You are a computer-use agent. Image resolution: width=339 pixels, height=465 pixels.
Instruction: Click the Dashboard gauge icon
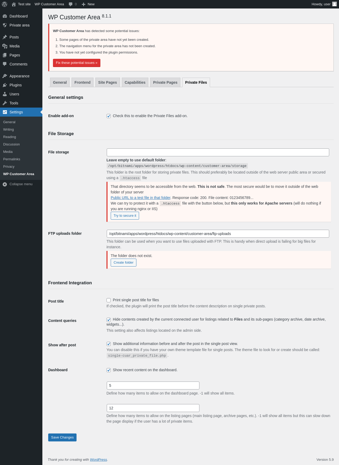pyautogui.click(x=5, y=16)
